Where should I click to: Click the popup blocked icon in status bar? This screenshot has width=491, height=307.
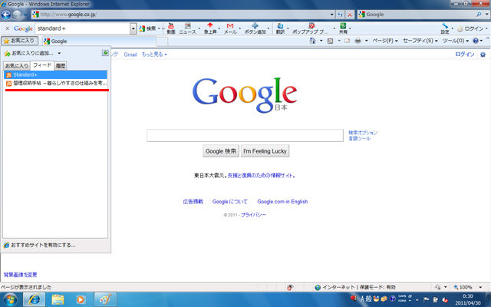(290, 287)
